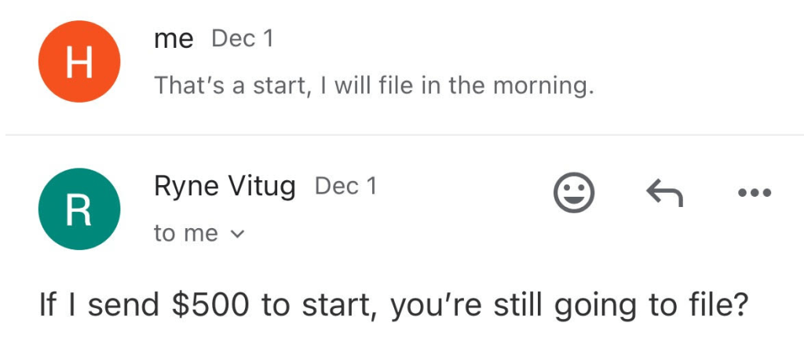Add an emoji reaction to Ryne's message
Viewport: 804px width, 345px height.
tap(574, 192)
